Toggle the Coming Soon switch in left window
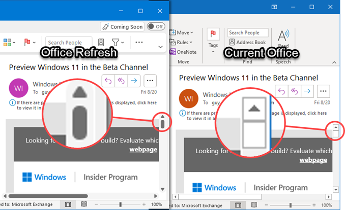Viewport: 345px width, 210px height. click(x=156, y=26)
